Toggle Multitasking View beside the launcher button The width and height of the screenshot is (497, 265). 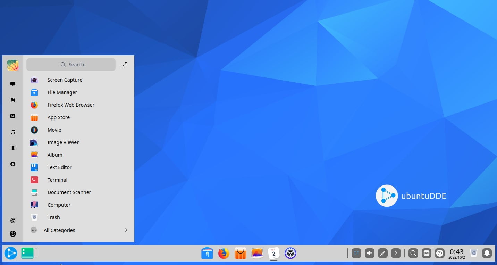point(27,253)
